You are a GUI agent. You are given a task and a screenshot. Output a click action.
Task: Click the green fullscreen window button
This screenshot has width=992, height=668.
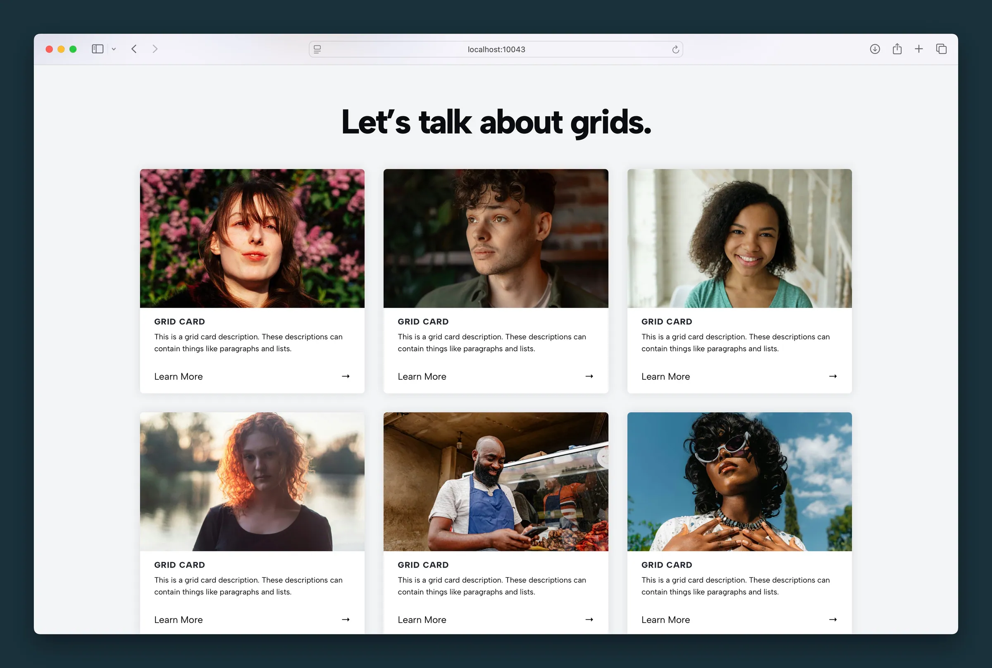point(73,49)
